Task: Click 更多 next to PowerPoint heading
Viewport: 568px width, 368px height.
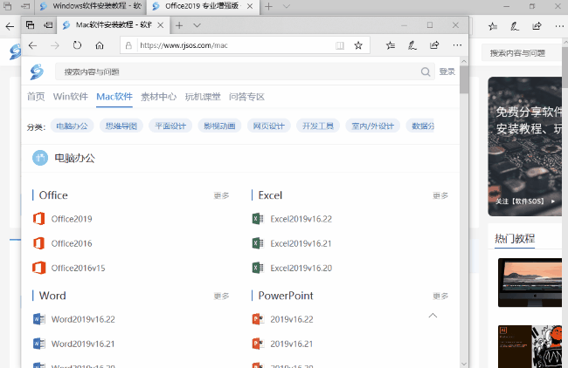Action: pyautogui.click(x=440, y=296)
